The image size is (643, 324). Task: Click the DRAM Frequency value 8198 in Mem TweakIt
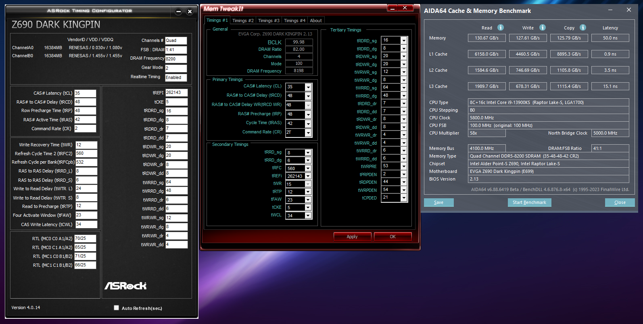point(299,71)
